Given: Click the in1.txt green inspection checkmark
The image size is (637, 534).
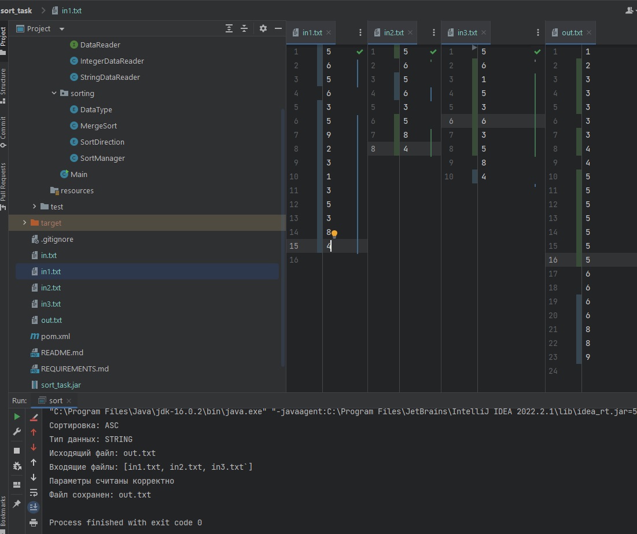Looking at the screenshot, I should (359, 51).
